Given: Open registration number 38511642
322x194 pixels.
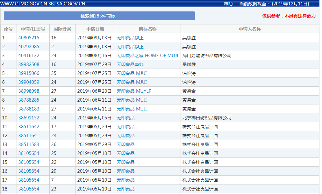Looking at the screenshot, I should (29, 127).
